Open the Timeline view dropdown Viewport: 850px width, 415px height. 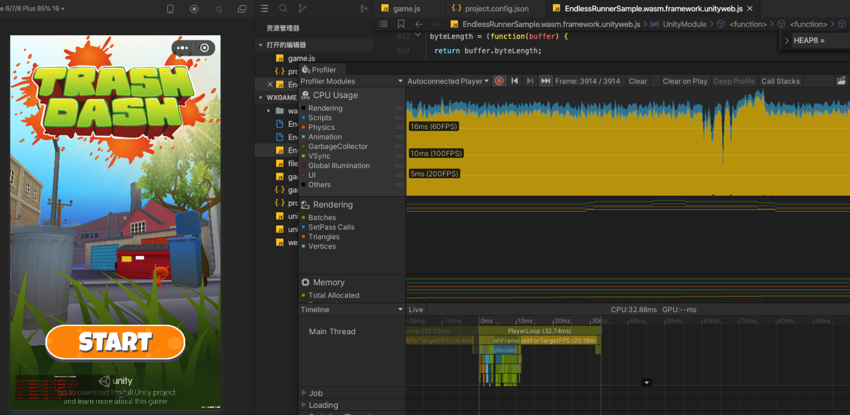tap(352, 310)
